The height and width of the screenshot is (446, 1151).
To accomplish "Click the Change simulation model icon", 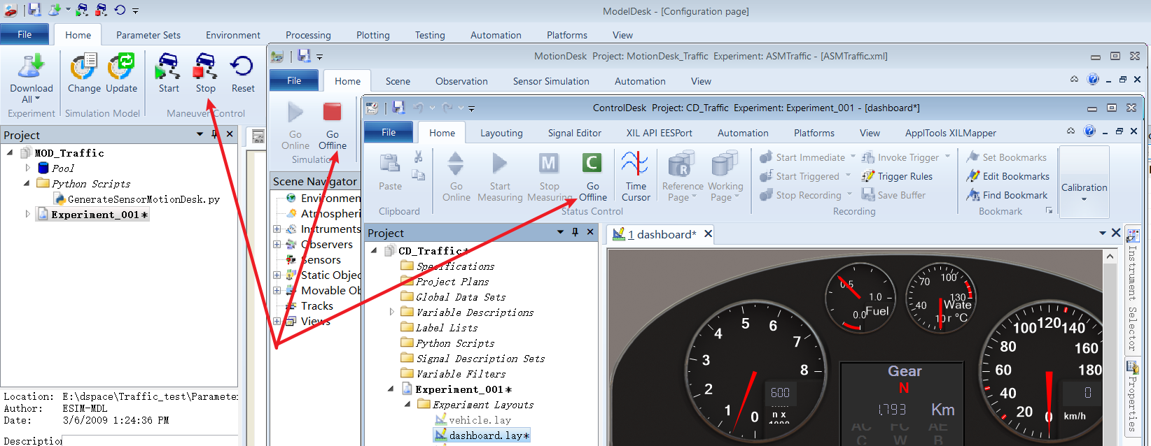I will pyautogui.click(x=84, y=73).
